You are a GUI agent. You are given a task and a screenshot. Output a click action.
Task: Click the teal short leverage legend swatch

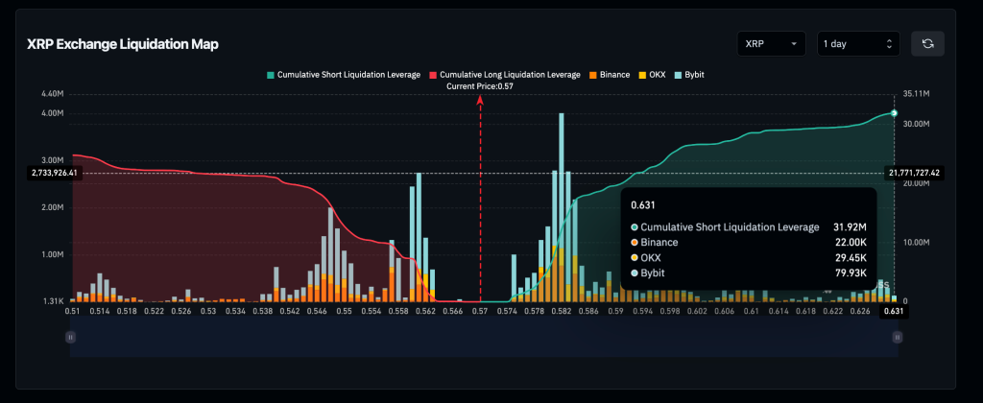coord(273,74)
